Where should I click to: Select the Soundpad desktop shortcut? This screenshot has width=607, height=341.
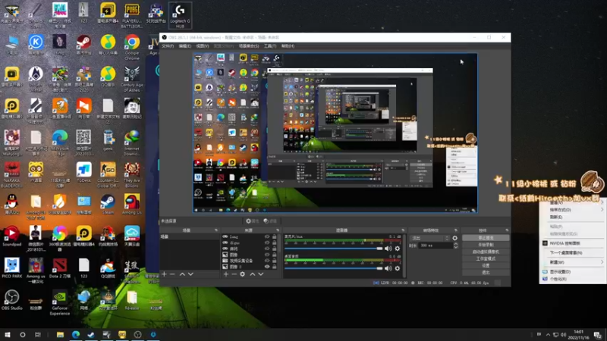point(12,236)
